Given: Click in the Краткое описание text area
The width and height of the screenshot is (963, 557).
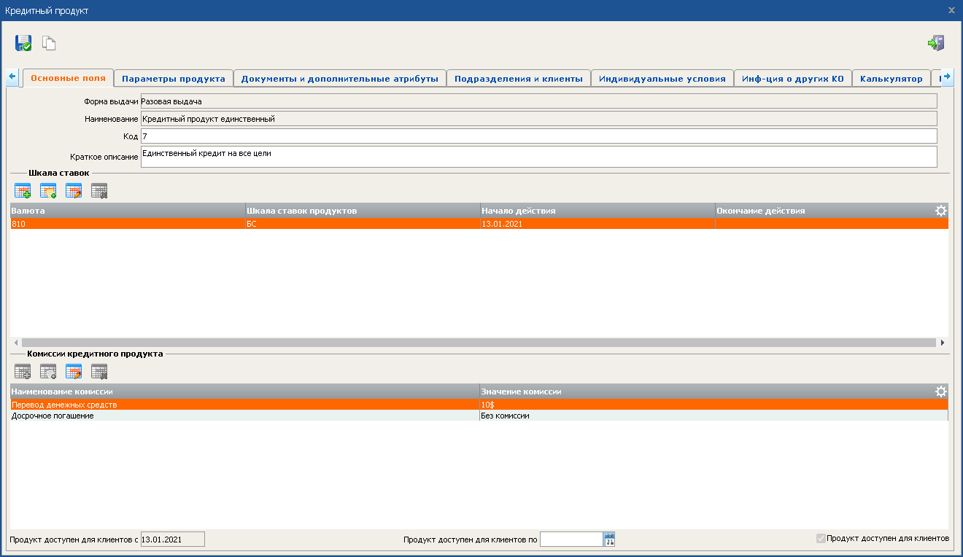Looking at the screenshot, I should tap(538, 157).
